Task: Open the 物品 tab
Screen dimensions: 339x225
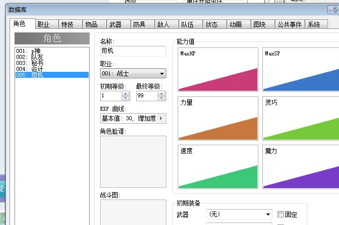Action: coord(95,24)
